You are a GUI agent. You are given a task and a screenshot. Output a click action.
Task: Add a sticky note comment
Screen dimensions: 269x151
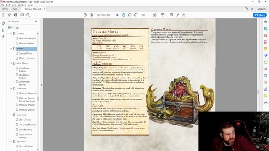[x=171, y=15]
